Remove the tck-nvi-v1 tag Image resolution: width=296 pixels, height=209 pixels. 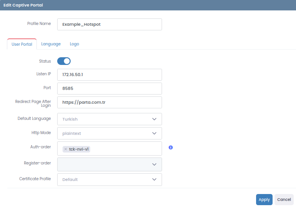tap(66, 149)
